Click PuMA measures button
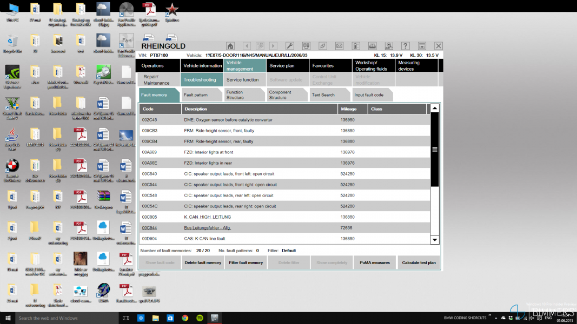Screen dimensions: 577x324 375,262
